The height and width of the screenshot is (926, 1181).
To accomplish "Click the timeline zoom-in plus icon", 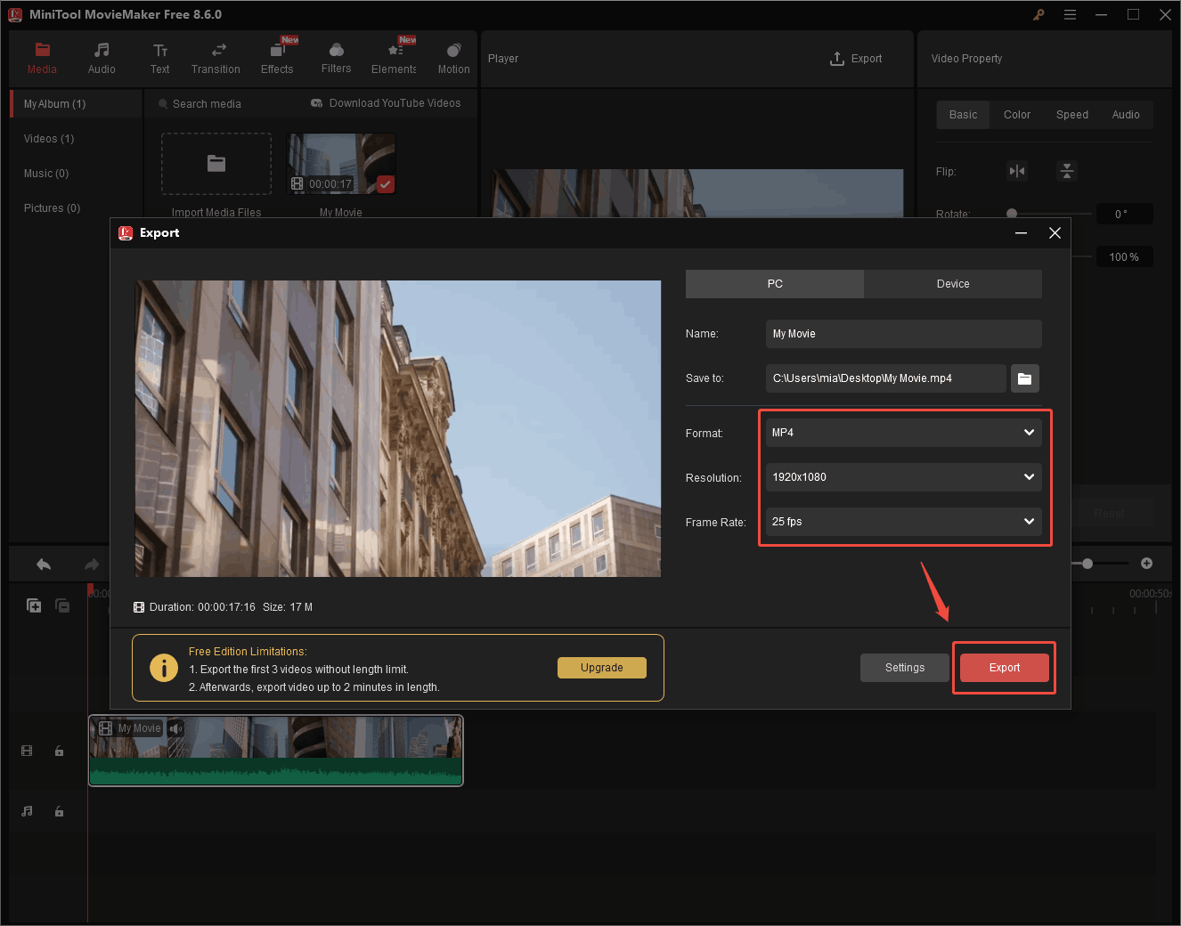I will click(1147, 563).
